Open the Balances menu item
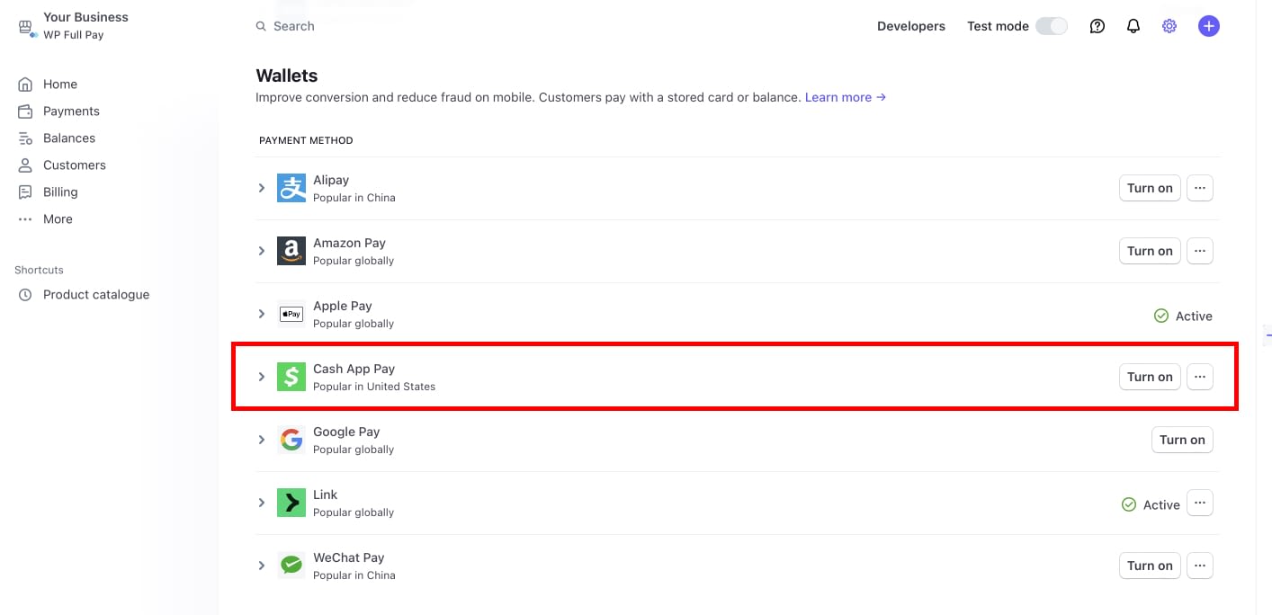The height and width of the screenshot is (615, 1272). [68, 138]
